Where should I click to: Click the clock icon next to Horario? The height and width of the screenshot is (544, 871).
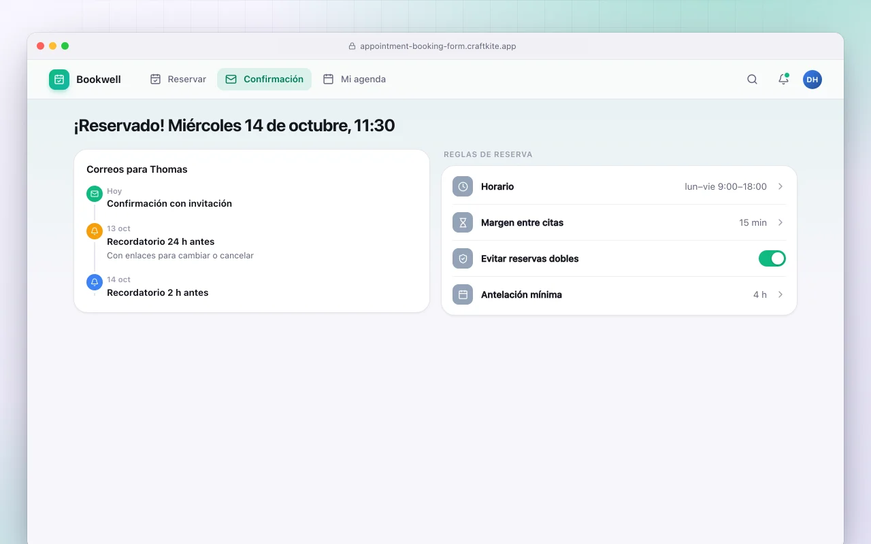[x=463, y=186]
